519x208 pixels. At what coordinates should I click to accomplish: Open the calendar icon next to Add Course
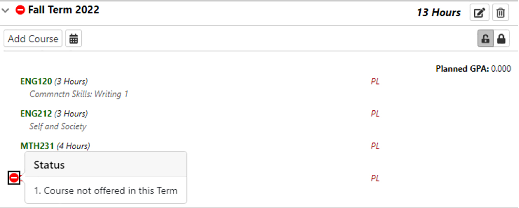[x=74, y=39]
